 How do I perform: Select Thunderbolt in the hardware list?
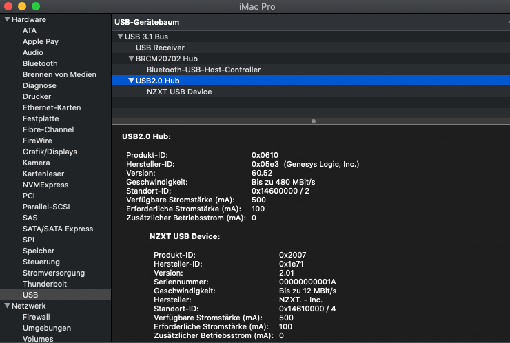pos(45,284)
